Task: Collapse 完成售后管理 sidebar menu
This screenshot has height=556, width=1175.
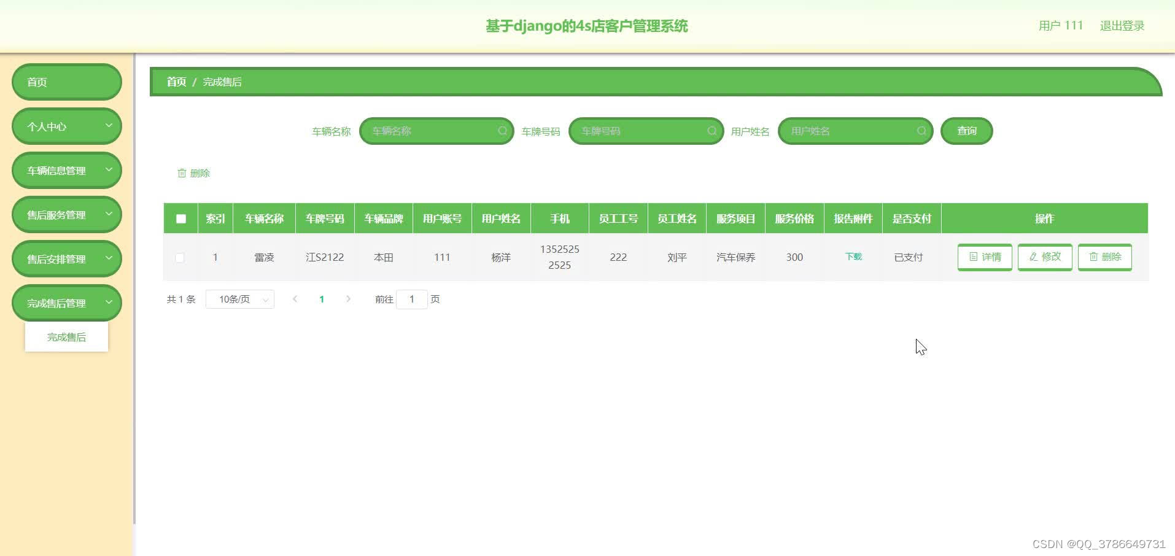Action: [x=66, y=303]
